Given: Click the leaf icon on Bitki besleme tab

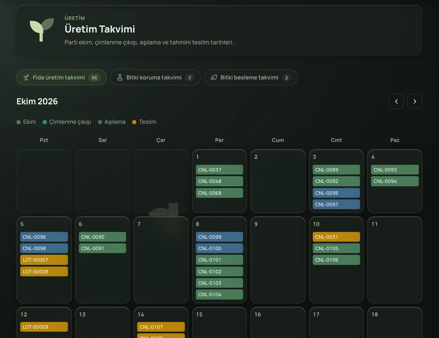Looking at the screenshot, I should (214, 77).
